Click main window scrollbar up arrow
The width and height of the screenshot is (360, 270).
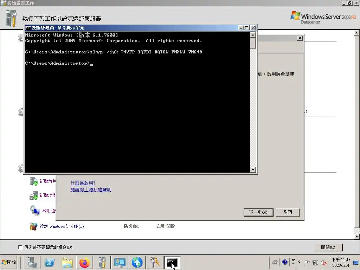point(356,33)
